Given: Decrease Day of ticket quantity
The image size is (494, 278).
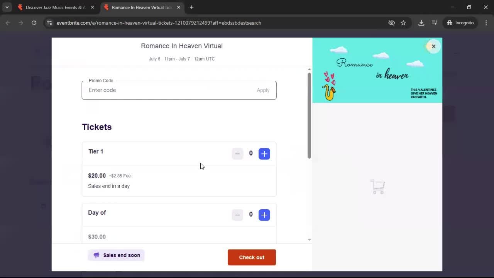Looking at the screenshot, I should point(237,215).
